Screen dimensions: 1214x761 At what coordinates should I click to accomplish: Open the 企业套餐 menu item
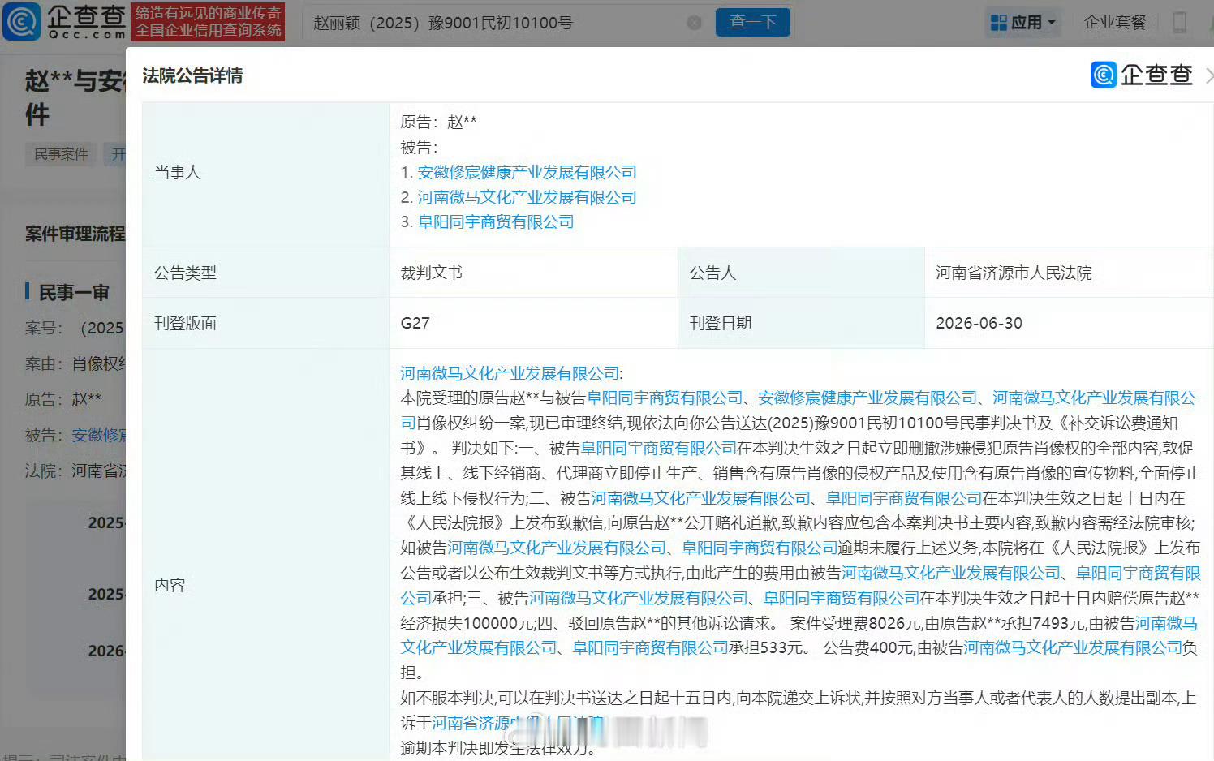(1115, 23)
